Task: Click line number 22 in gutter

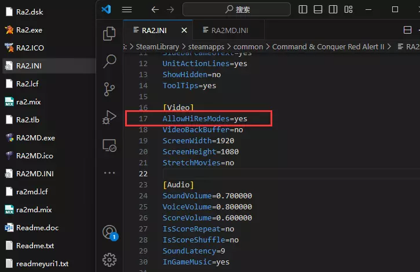Action: [143, 173]
